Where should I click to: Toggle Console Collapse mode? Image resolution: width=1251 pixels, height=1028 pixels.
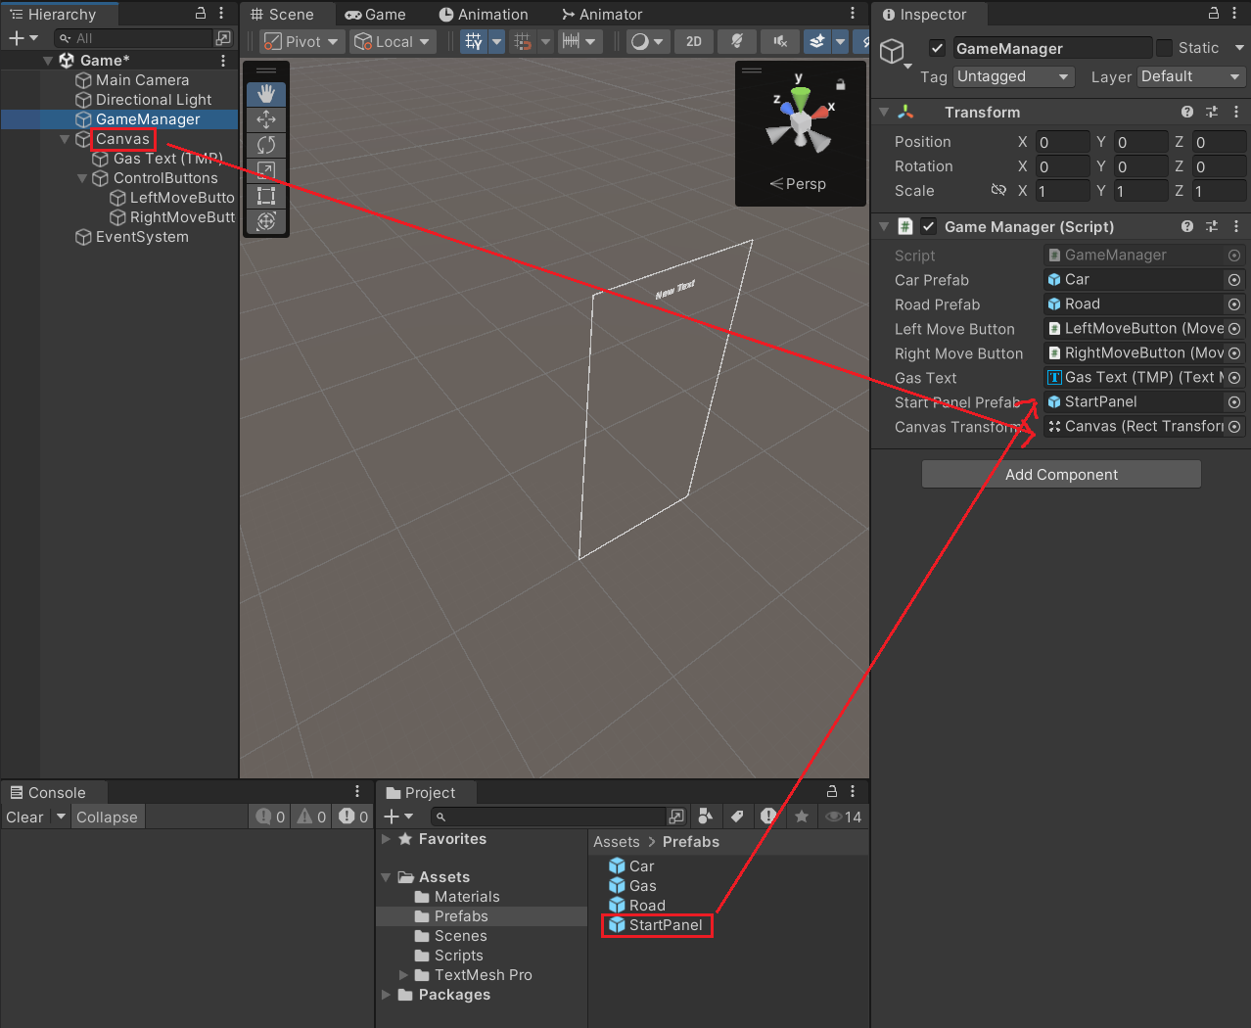click(107, 818)
